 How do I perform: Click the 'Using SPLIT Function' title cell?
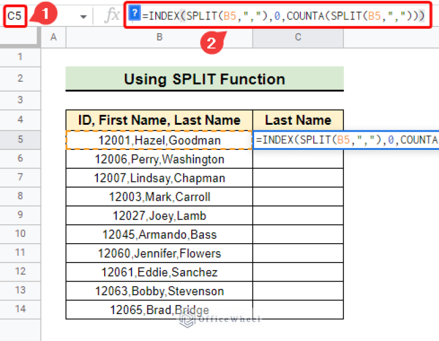click(x=205, y=79)
